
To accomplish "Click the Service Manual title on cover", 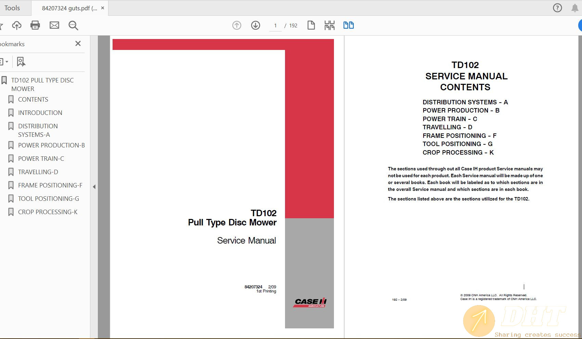I will pyautogui.click(x=246, y=240).
